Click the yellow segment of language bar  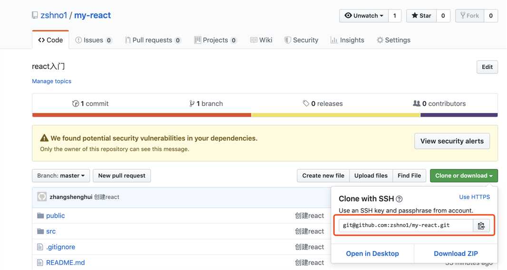click(336, 115)
